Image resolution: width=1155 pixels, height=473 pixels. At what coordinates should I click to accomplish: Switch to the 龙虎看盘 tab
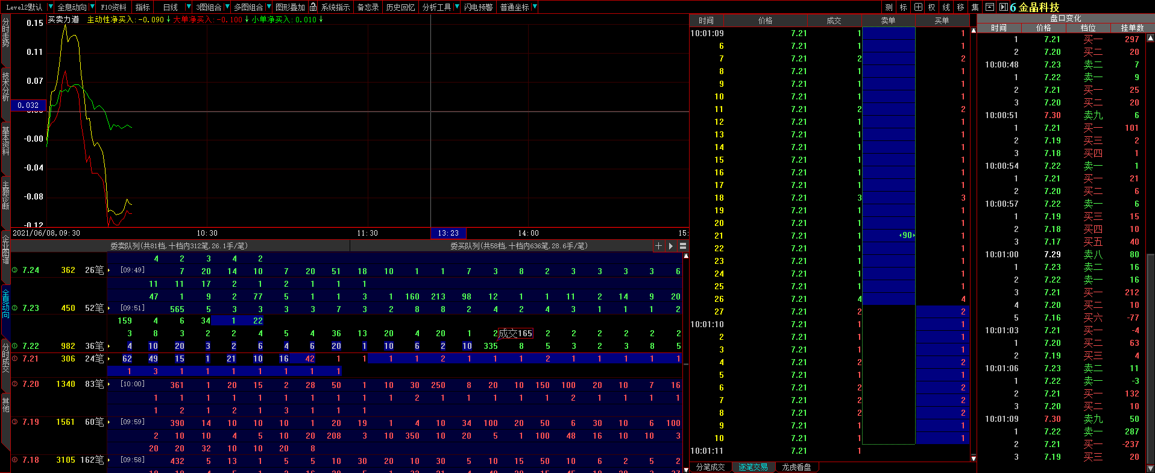pos(796,467)
